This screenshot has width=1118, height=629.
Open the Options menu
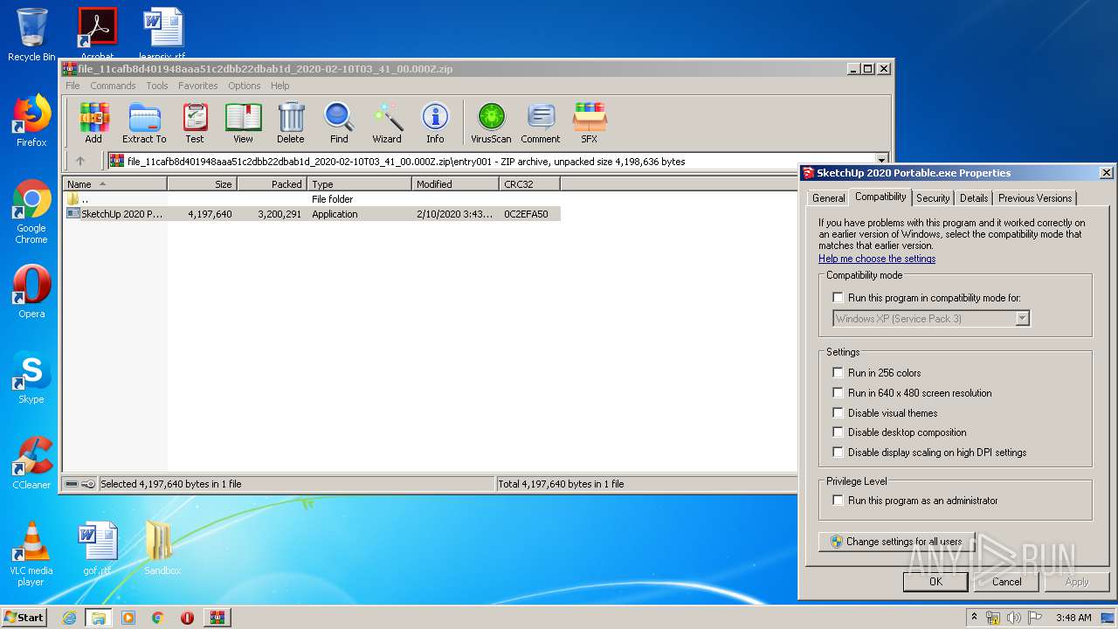(245, 86)
